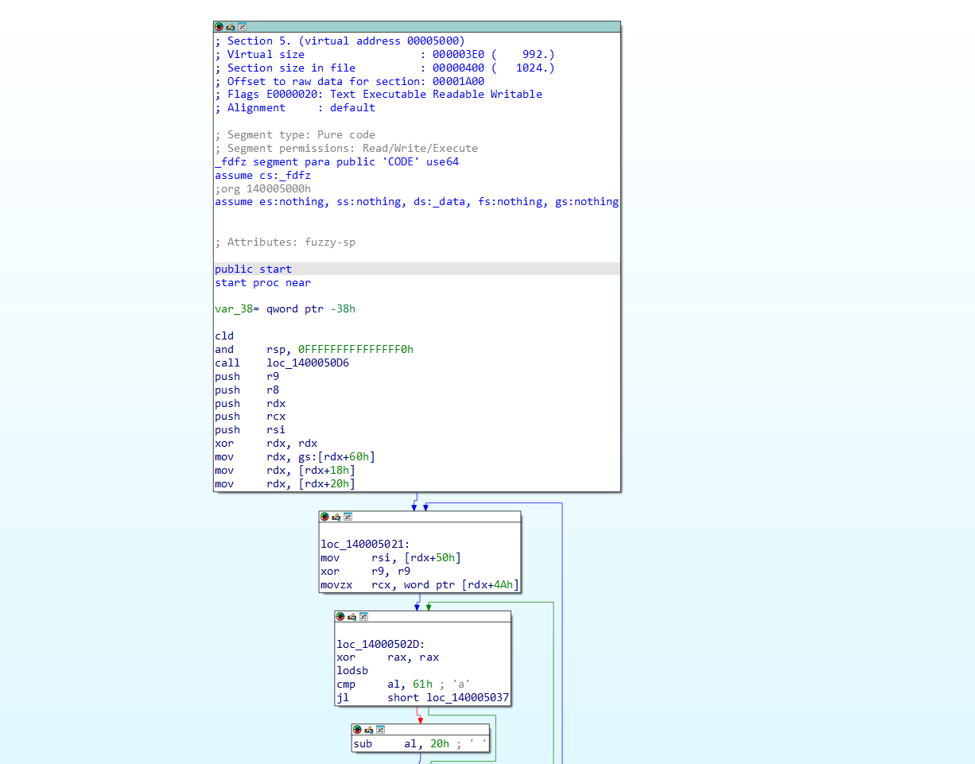Select the 'push rcx' instruction
This screenshot has width=975, height=764.
pyautogui.click(x=250, y=416)
